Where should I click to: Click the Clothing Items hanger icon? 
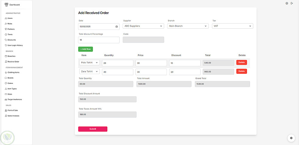tap(6, 72)
